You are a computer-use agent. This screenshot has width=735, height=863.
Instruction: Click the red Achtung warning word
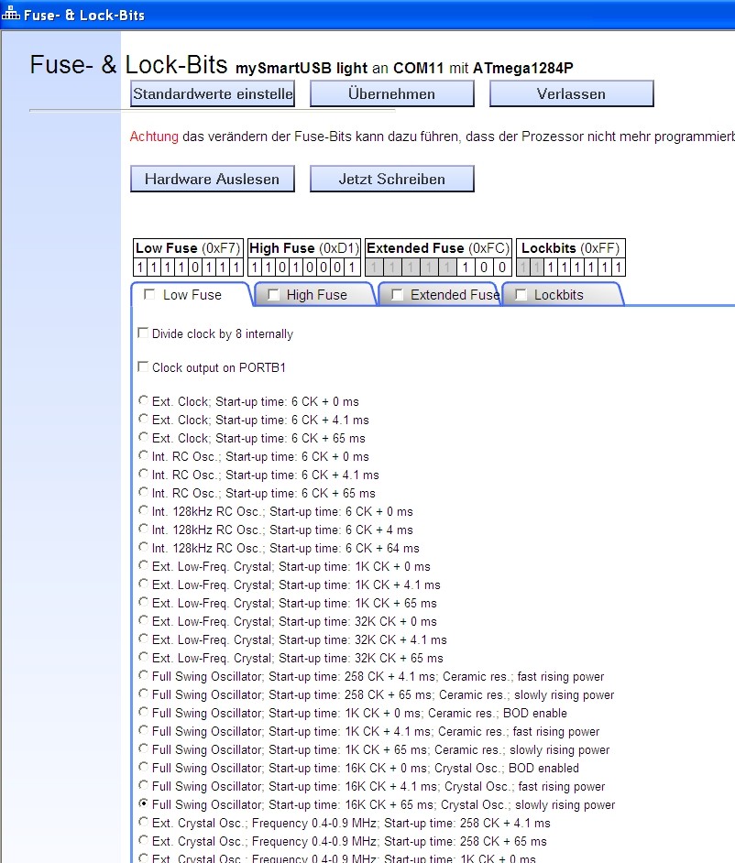[x=154, y=137]
